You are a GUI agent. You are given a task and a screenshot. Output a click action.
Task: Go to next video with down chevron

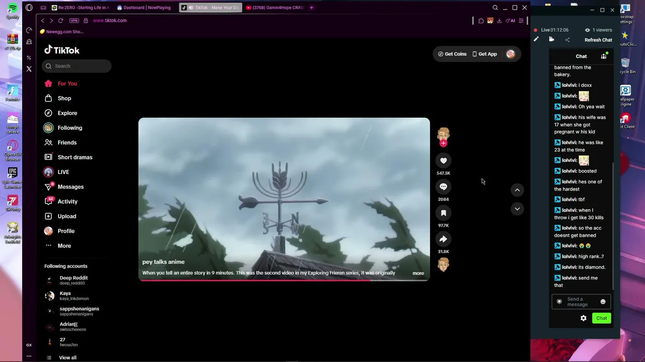[517, 209]
